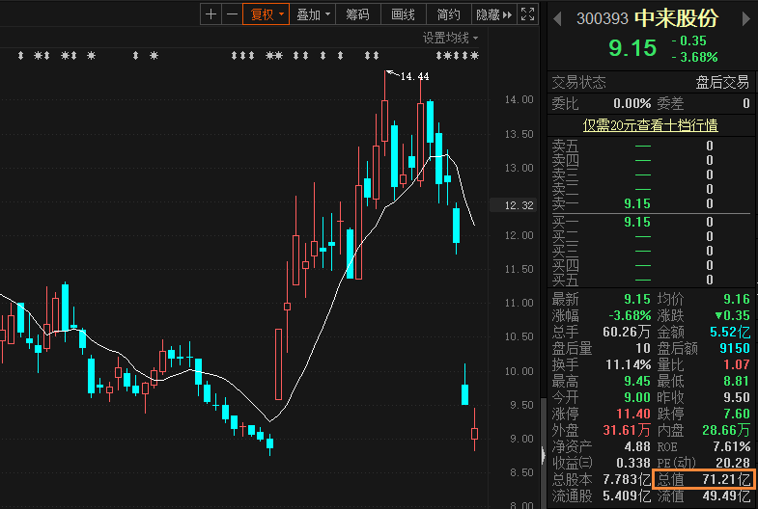The height and width of the screenshot is (509, 758).
Task: Click the minus zoom-out chart button
Action: [x=231, y=13]
